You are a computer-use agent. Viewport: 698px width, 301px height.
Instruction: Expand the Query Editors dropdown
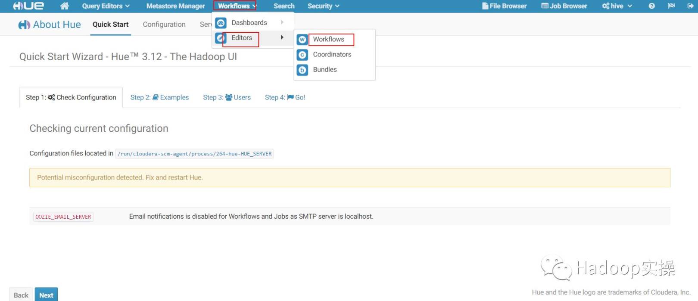pyautogui.click(x=106, y=6)
